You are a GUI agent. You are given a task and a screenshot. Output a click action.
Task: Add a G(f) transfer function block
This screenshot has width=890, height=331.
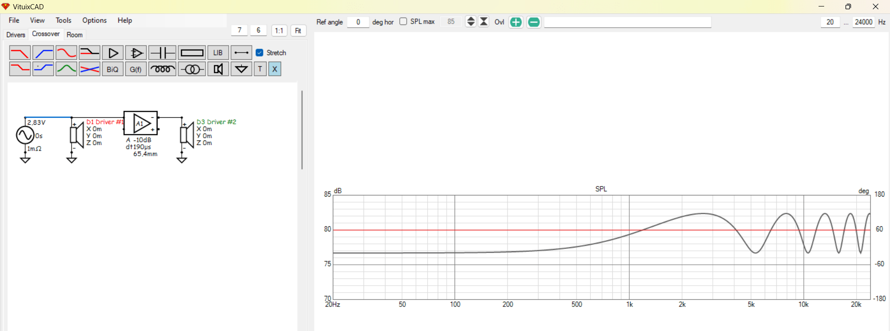(136, 69)
